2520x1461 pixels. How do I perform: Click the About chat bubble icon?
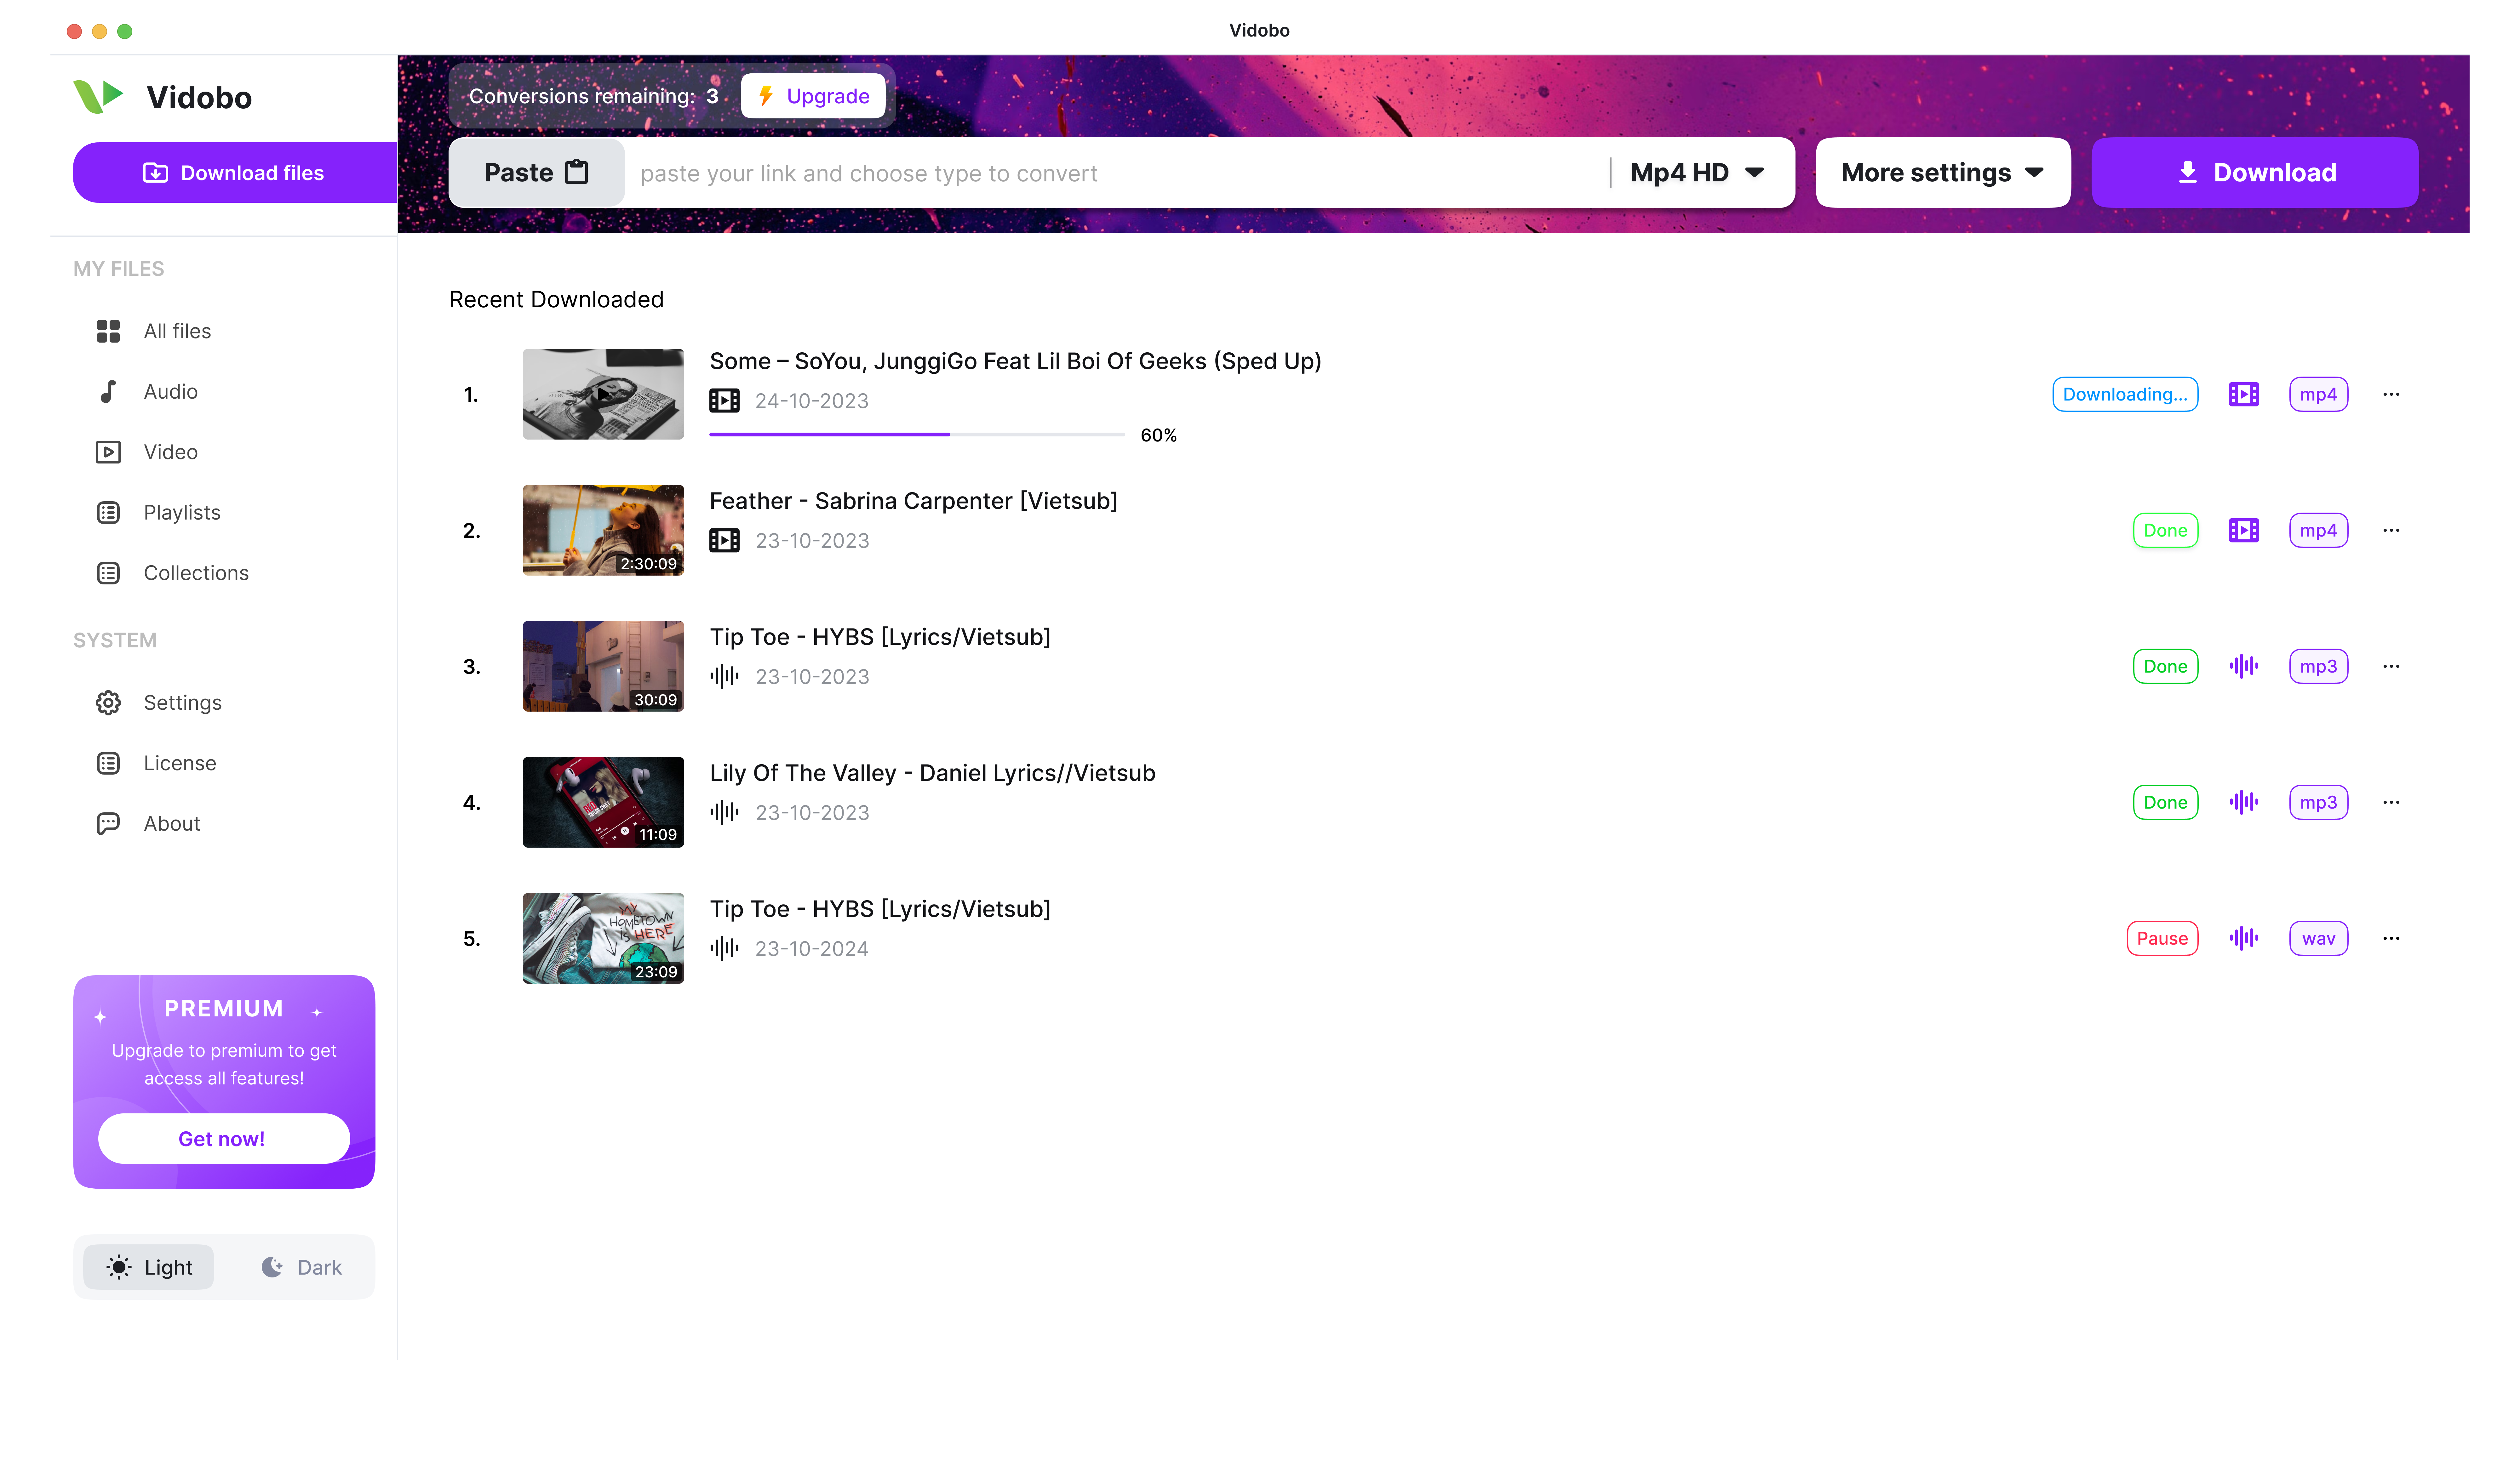108,823
